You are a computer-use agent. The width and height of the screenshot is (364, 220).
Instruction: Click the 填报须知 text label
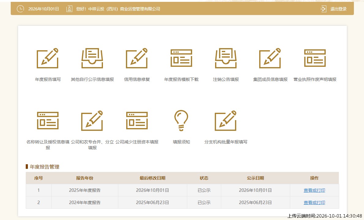[181, 142]
